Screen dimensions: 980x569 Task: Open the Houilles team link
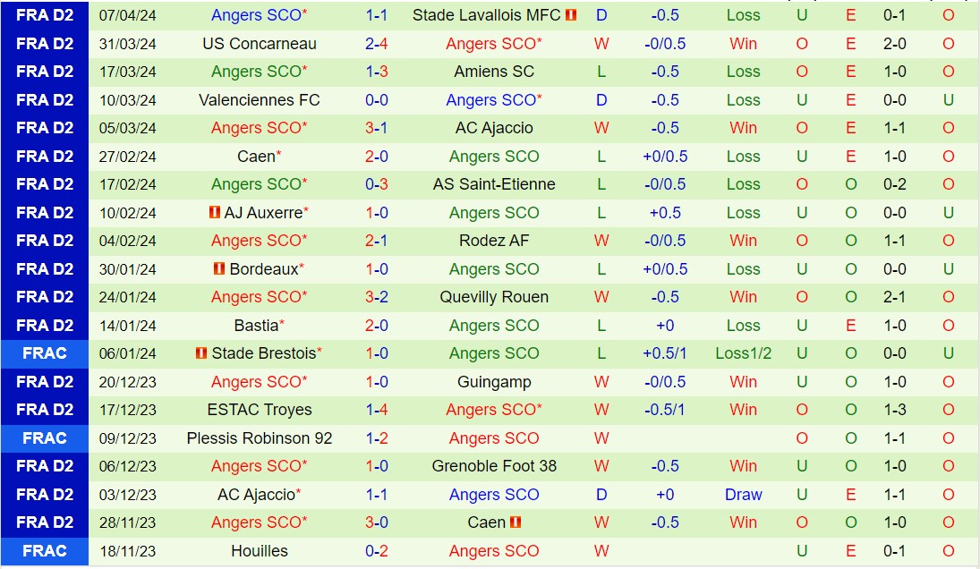pyautogui.click(x=259, y=551)
